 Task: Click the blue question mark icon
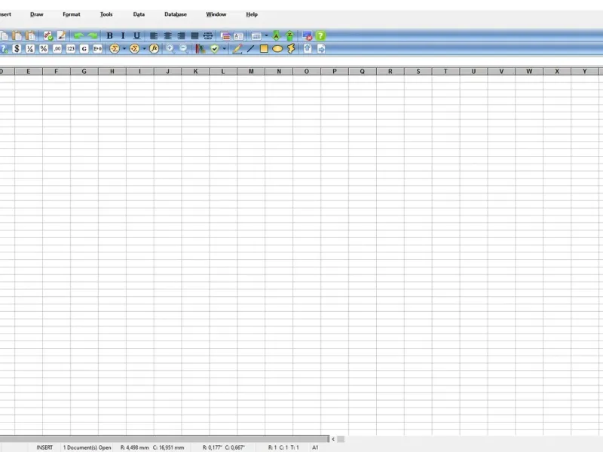4,49
